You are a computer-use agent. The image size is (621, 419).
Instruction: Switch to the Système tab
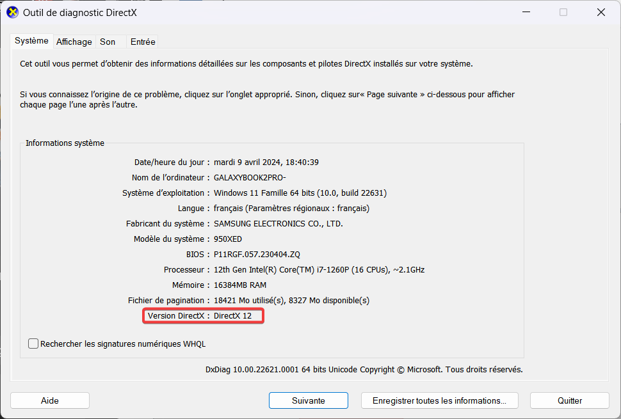click(31, 41)
